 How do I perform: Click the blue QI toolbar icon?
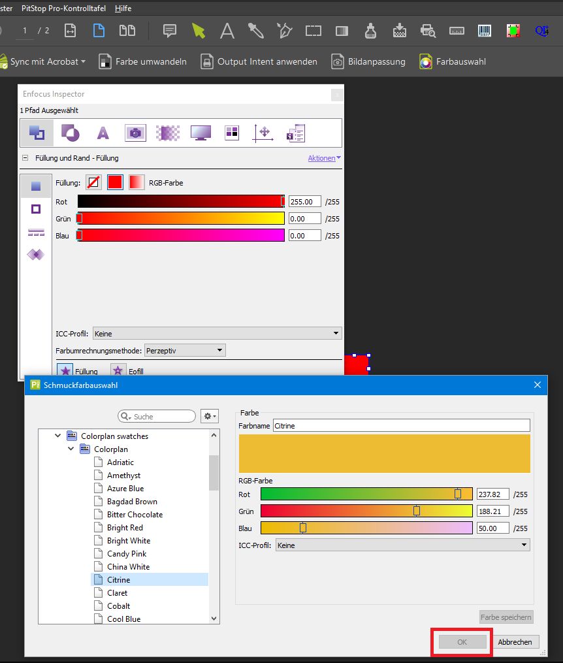[x=542, y=31]
